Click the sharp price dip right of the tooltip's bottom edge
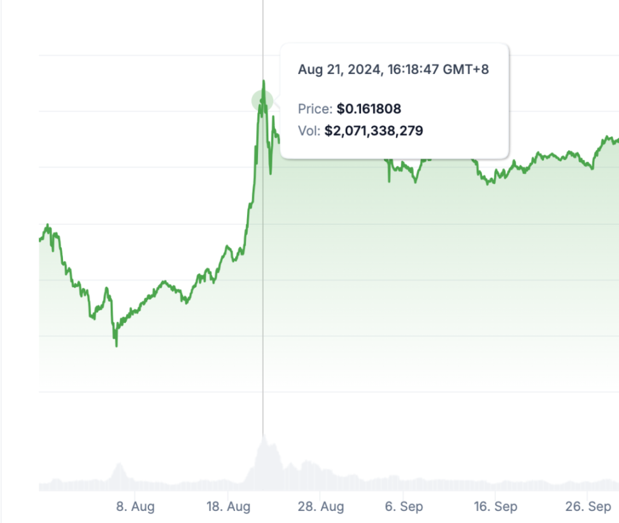This screenshot has height=523, width=619. 389,180
